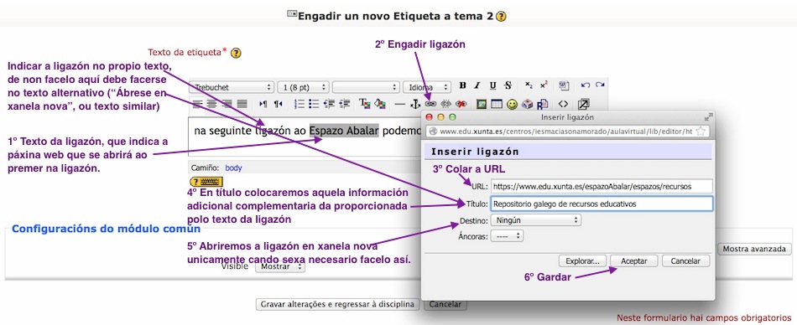Open the font color picker

pyautogui.click(x=364, y=104)
